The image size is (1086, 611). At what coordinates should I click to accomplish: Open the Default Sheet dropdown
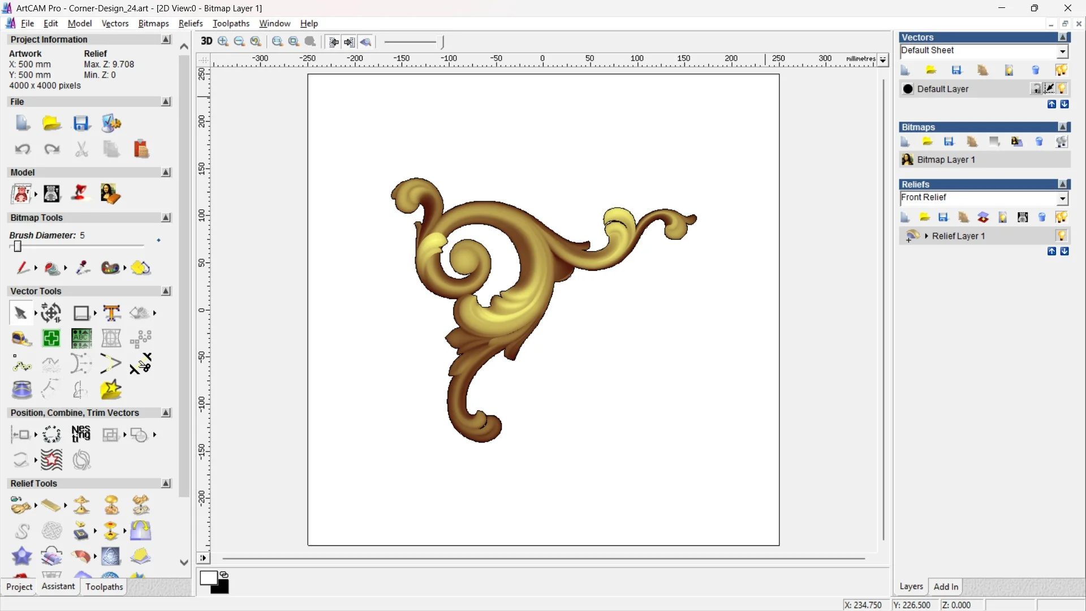click(x=1062, y=51)
